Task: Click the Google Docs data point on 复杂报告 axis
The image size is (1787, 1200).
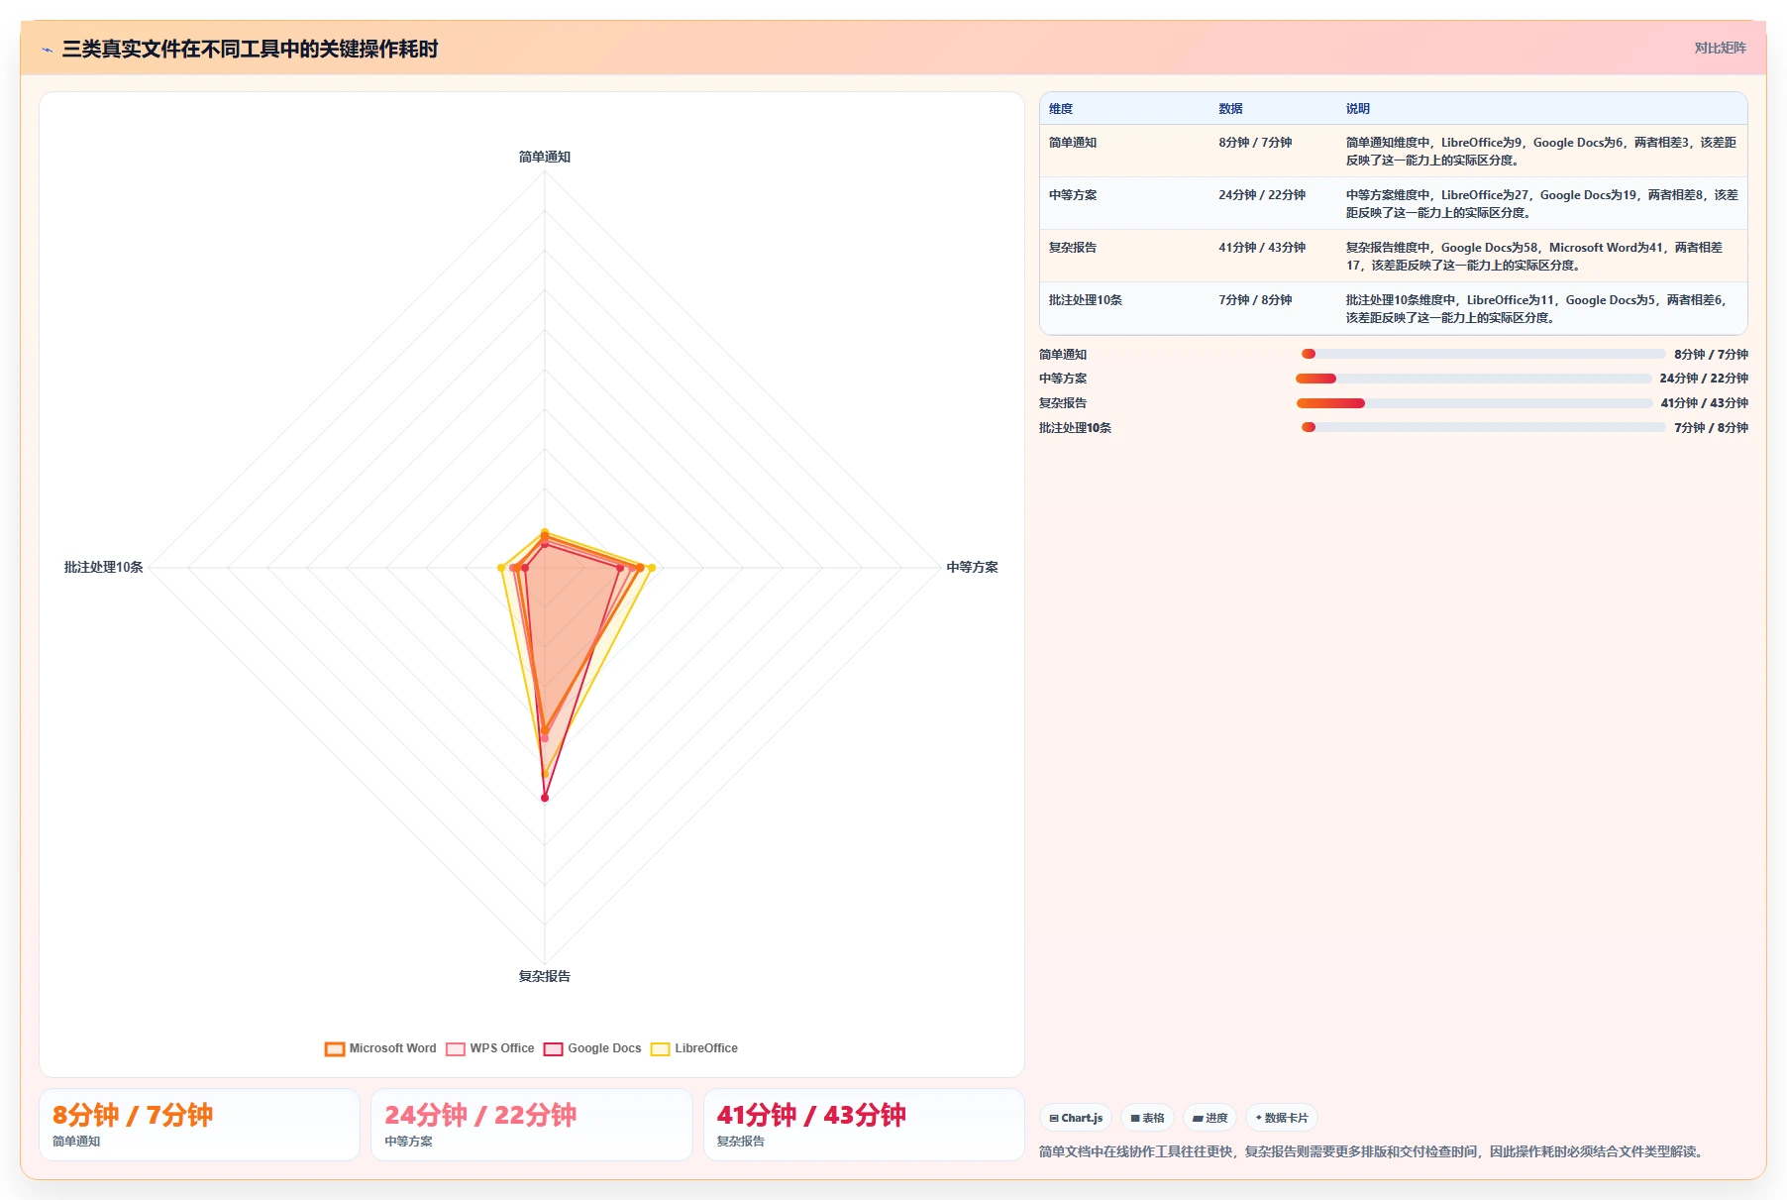Action: pos(545,798)
